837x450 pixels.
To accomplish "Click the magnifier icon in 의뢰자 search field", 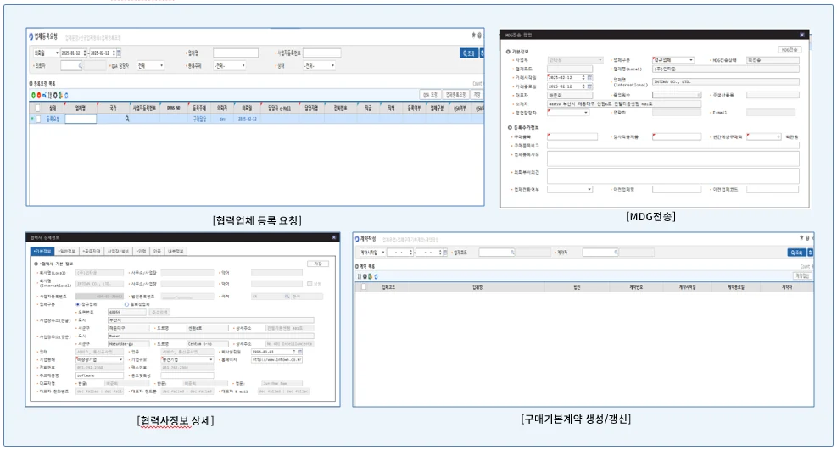I will pyautogui.click(x=80, y=65).
